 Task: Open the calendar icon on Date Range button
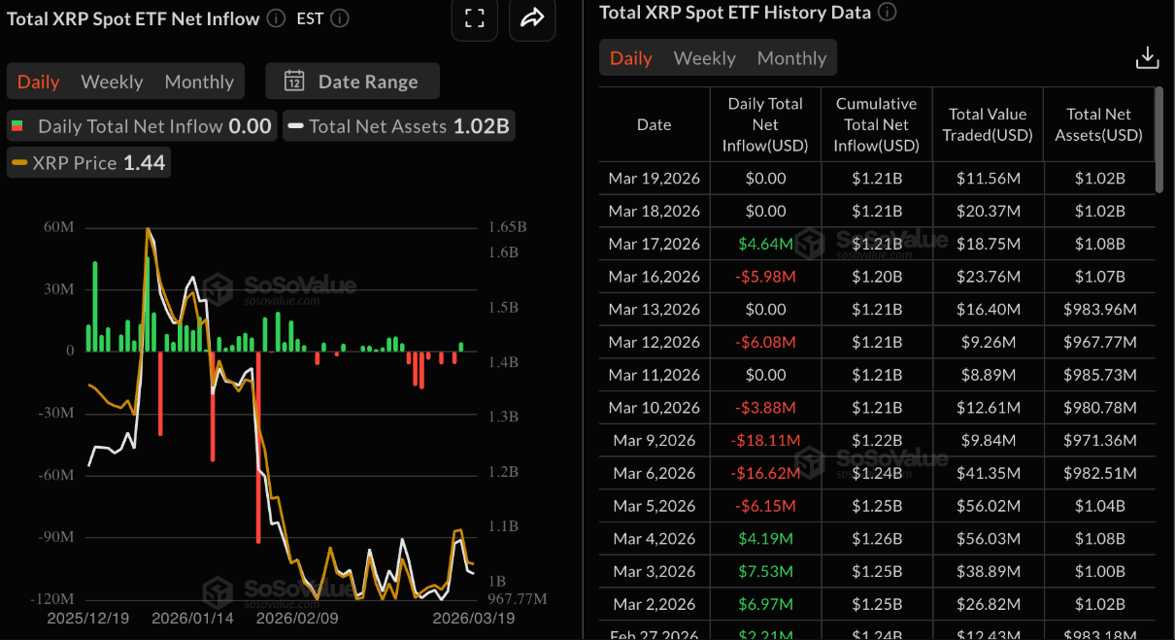(294, 81)
